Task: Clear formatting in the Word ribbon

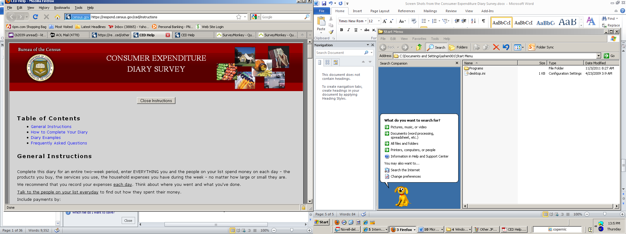Action: click(414, 21)
